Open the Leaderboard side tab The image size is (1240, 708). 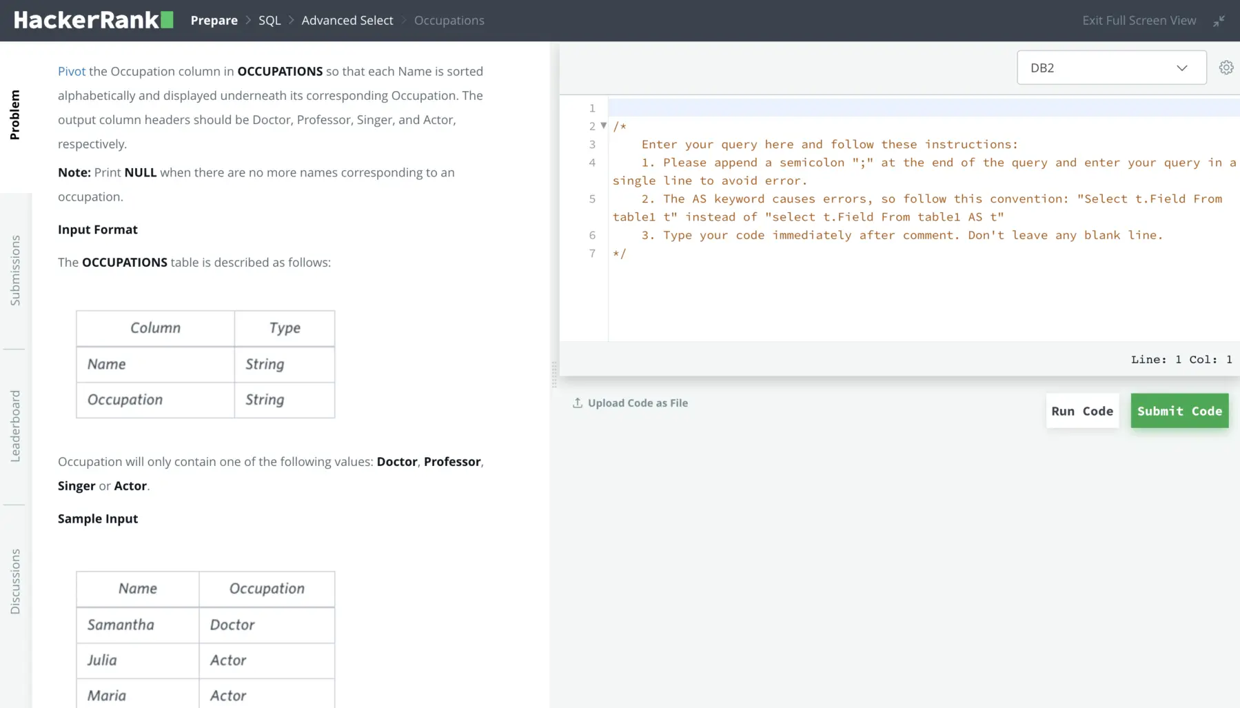15,426
